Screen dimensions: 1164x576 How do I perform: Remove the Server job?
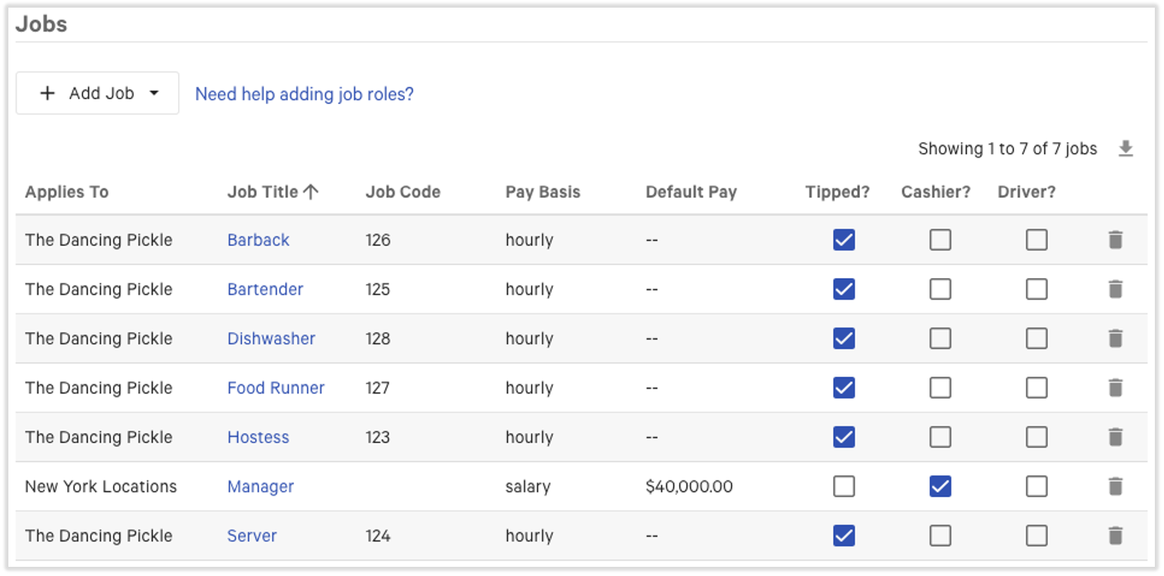(x=1116, y=536)
